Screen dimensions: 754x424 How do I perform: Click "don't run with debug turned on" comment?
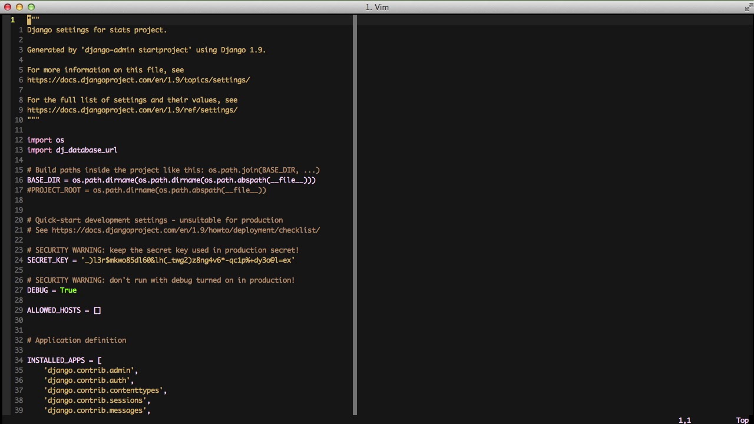click(x=161, y=280)
